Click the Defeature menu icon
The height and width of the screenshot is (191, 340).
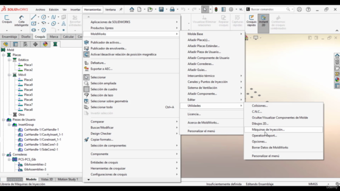point(86,63)
